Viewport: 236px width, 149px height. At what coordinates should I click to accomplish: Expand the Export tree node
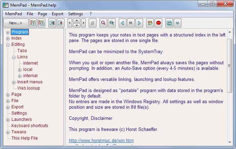(x=8, y=107)
